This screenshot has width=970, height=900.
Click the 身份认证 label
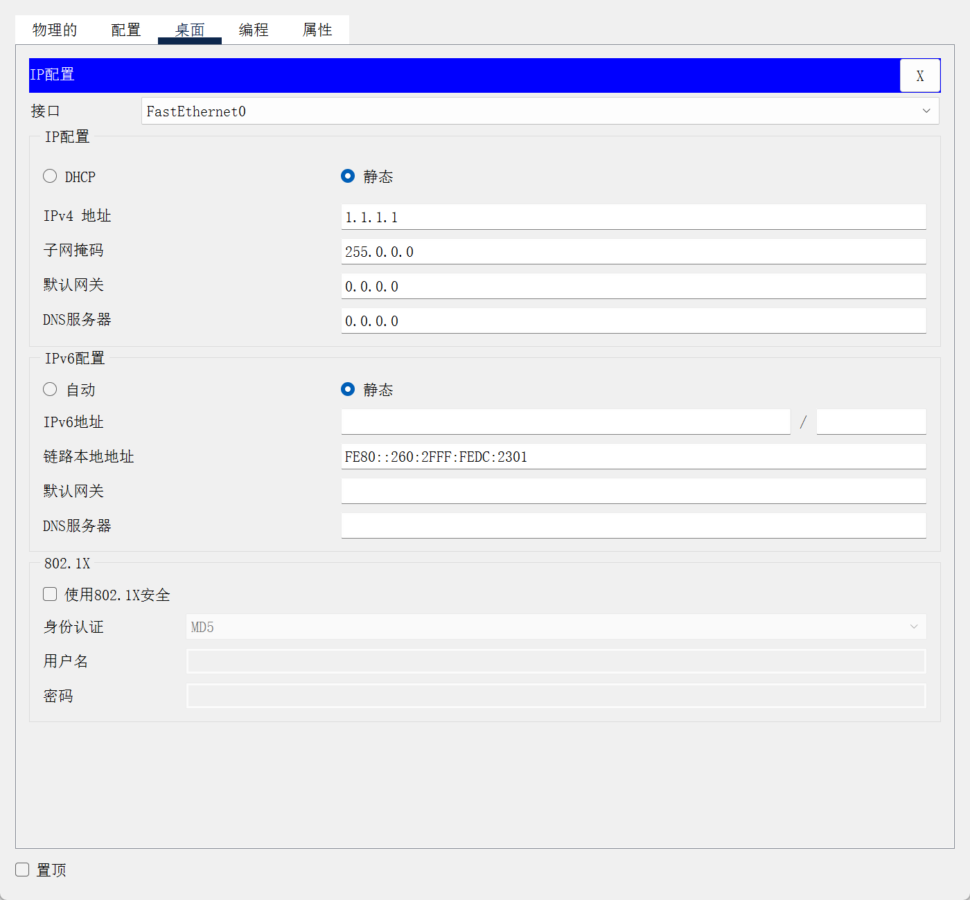pyautogui.click(x=73, y=627)
